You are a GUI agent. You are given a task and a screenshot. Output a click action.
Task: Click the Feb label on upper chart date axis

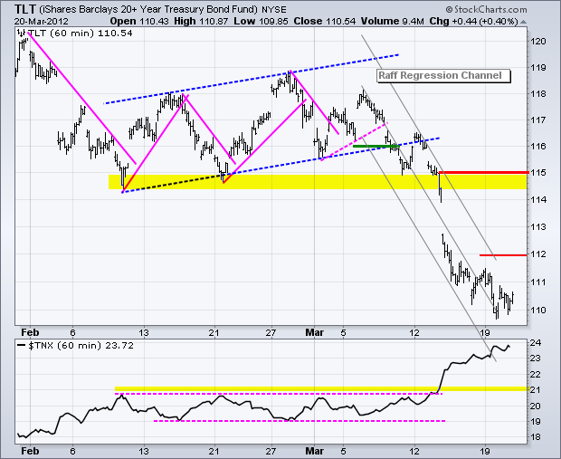pyautogui.click(x=30, y=332)
